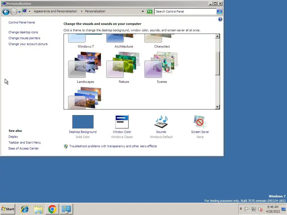Click the Control Panel icon in address bar
287x215 pixels.
coord(24,11)
